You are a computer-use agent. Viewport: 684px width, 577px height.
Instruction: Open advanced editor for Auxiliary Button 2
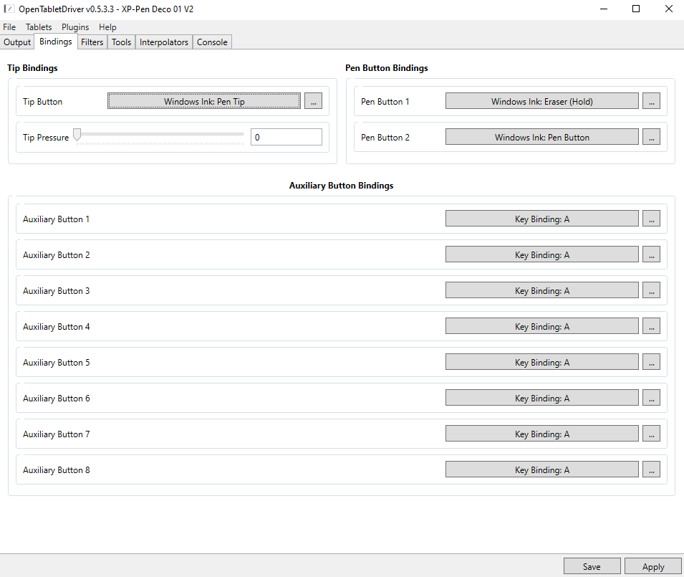pyautogui.click(x=651, y=254)
